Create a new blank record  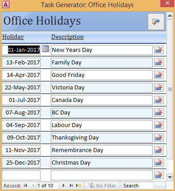pos(79,186)
